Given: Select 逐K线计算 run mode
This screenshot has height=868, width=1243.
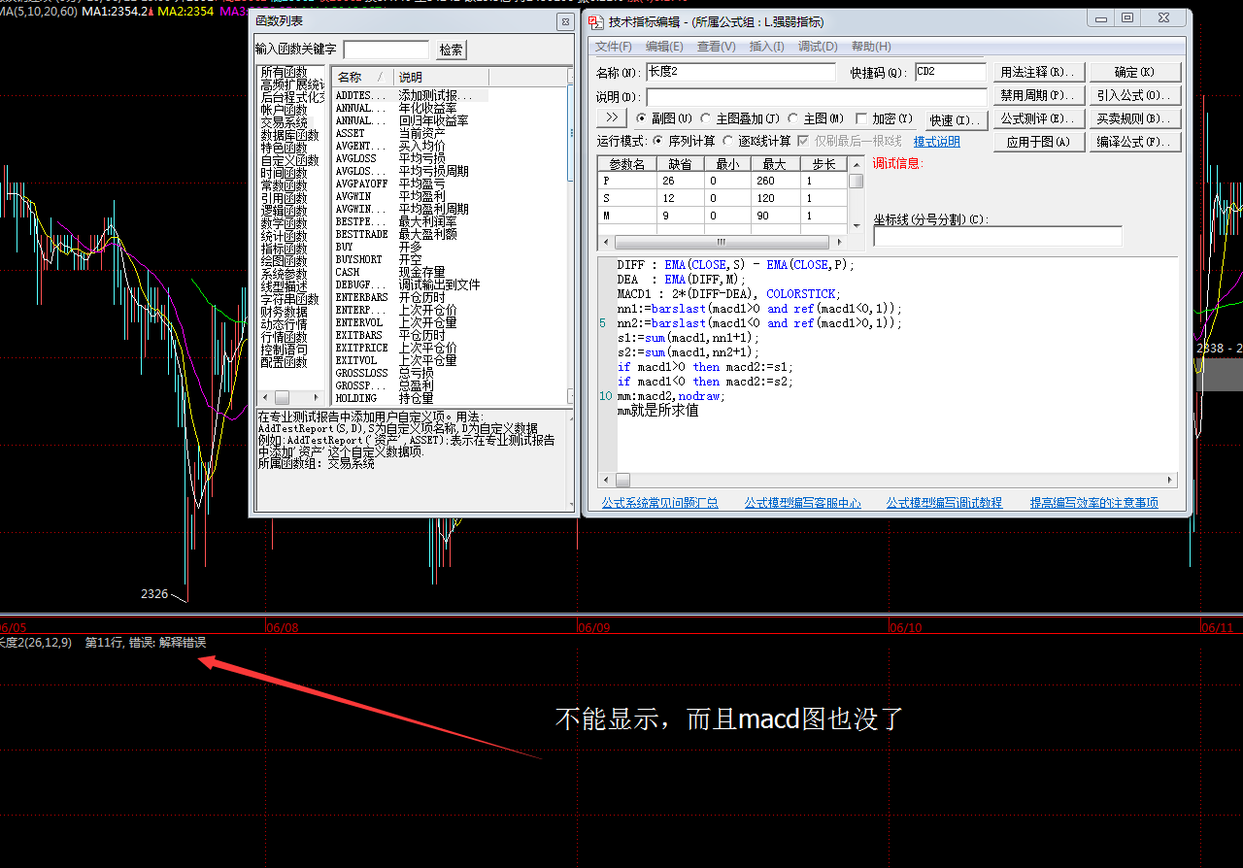Looking at the screenshot, I should [728, 141].
